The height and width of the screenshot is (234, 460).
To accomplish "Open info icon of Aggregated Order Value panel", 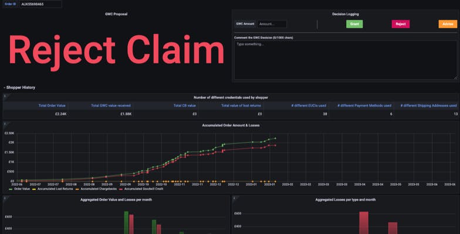I will 5,198.
